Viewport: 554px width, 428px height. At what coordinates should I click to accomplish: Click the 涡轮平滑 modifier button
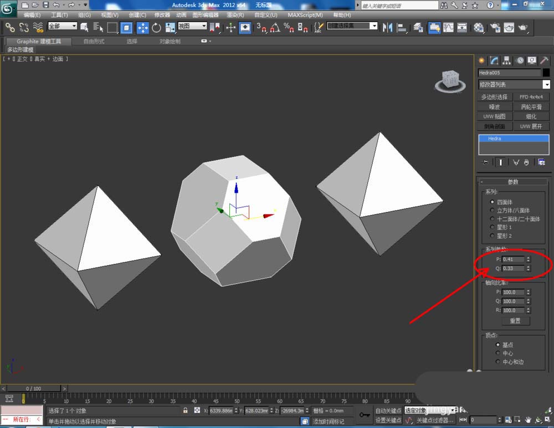531,107
